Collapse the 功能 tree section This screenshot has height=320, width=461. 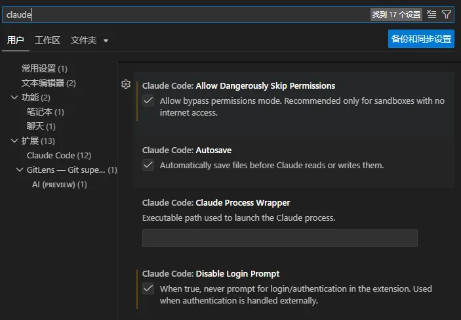(15, 97)
